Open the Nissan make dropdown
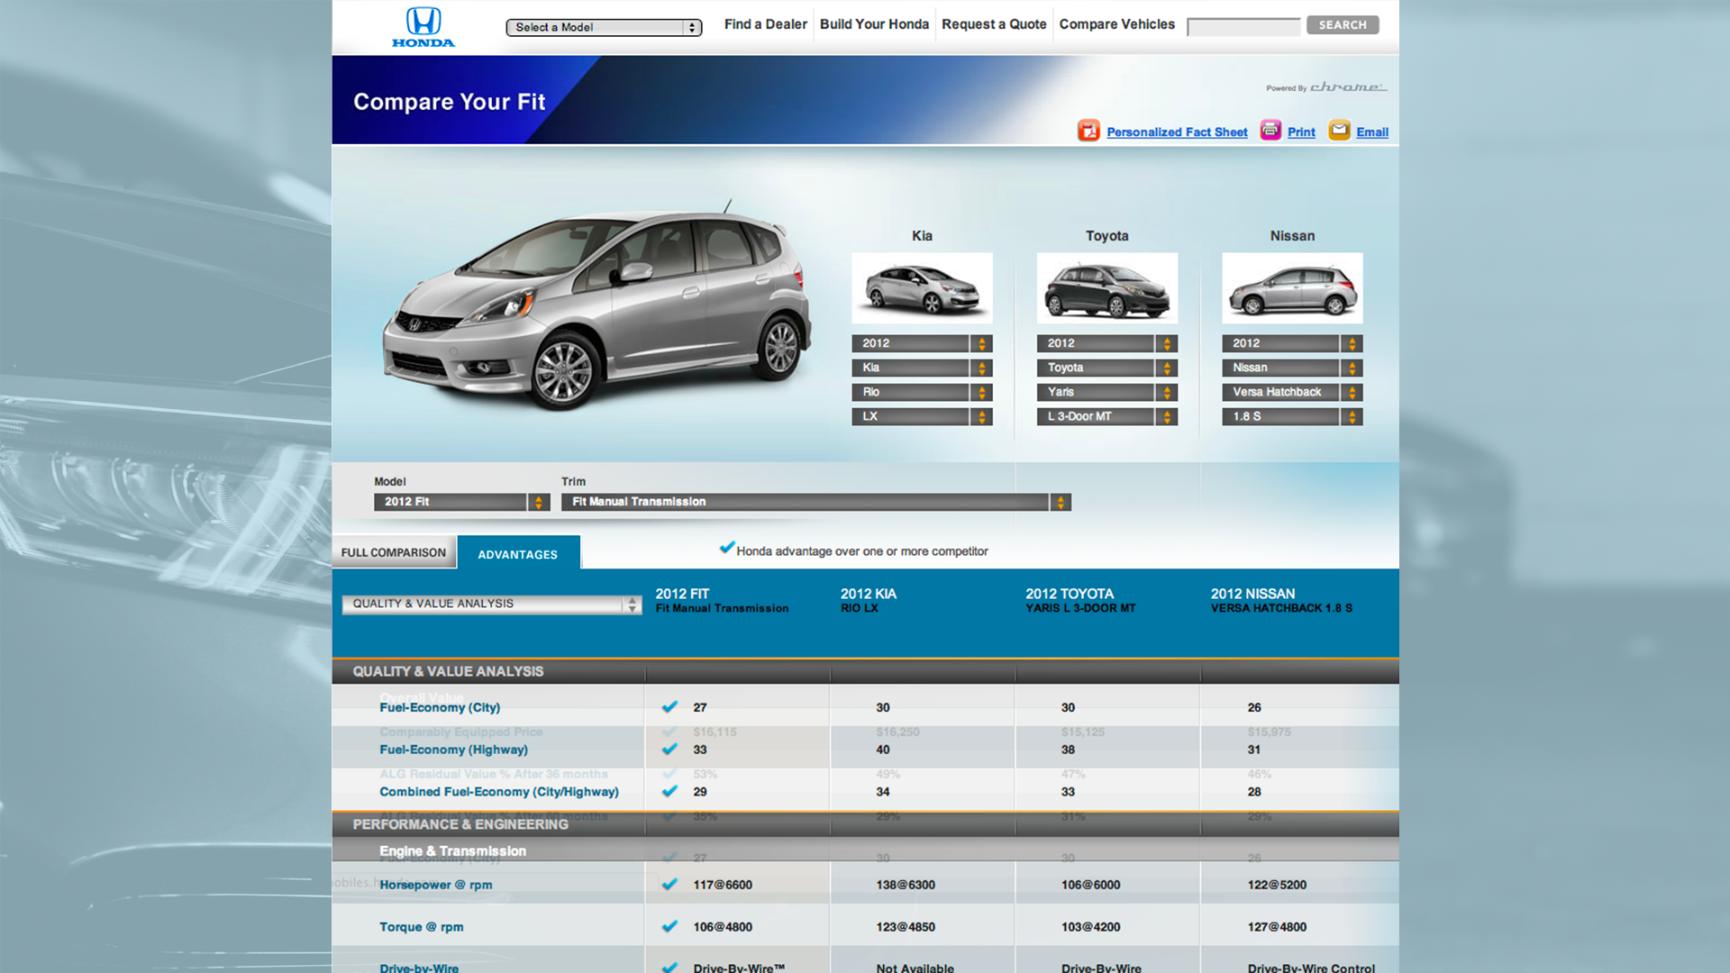Screen dimensions: 1730x973 pos(1292,368)
